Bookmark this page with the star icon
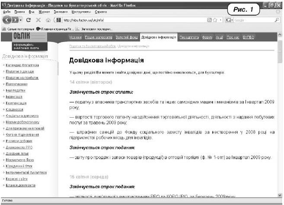This screenshot has width=284, height=205. click(x=215, y=20)
